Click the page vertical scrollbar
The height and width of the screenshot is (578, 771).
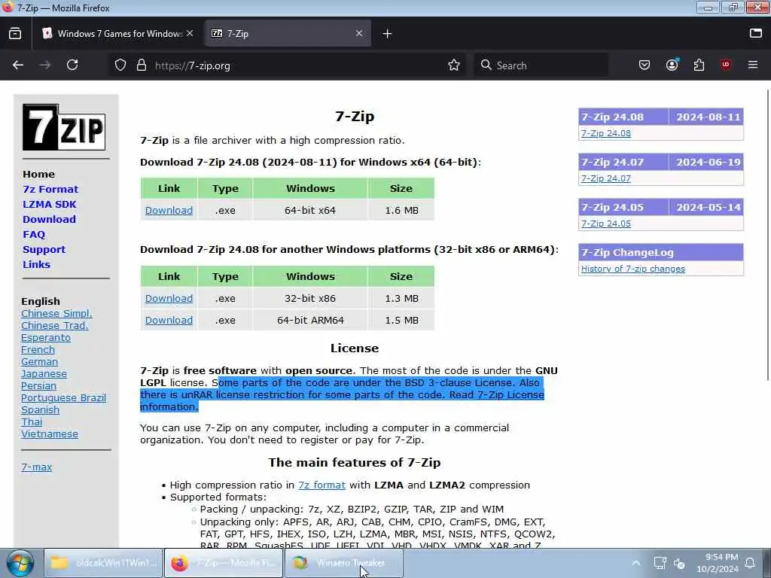(x=767, y=236)
